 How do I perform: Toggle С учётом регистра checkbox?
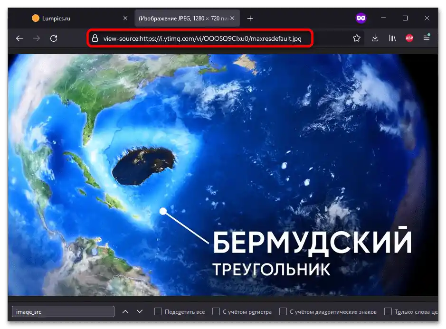pos(216,311)
